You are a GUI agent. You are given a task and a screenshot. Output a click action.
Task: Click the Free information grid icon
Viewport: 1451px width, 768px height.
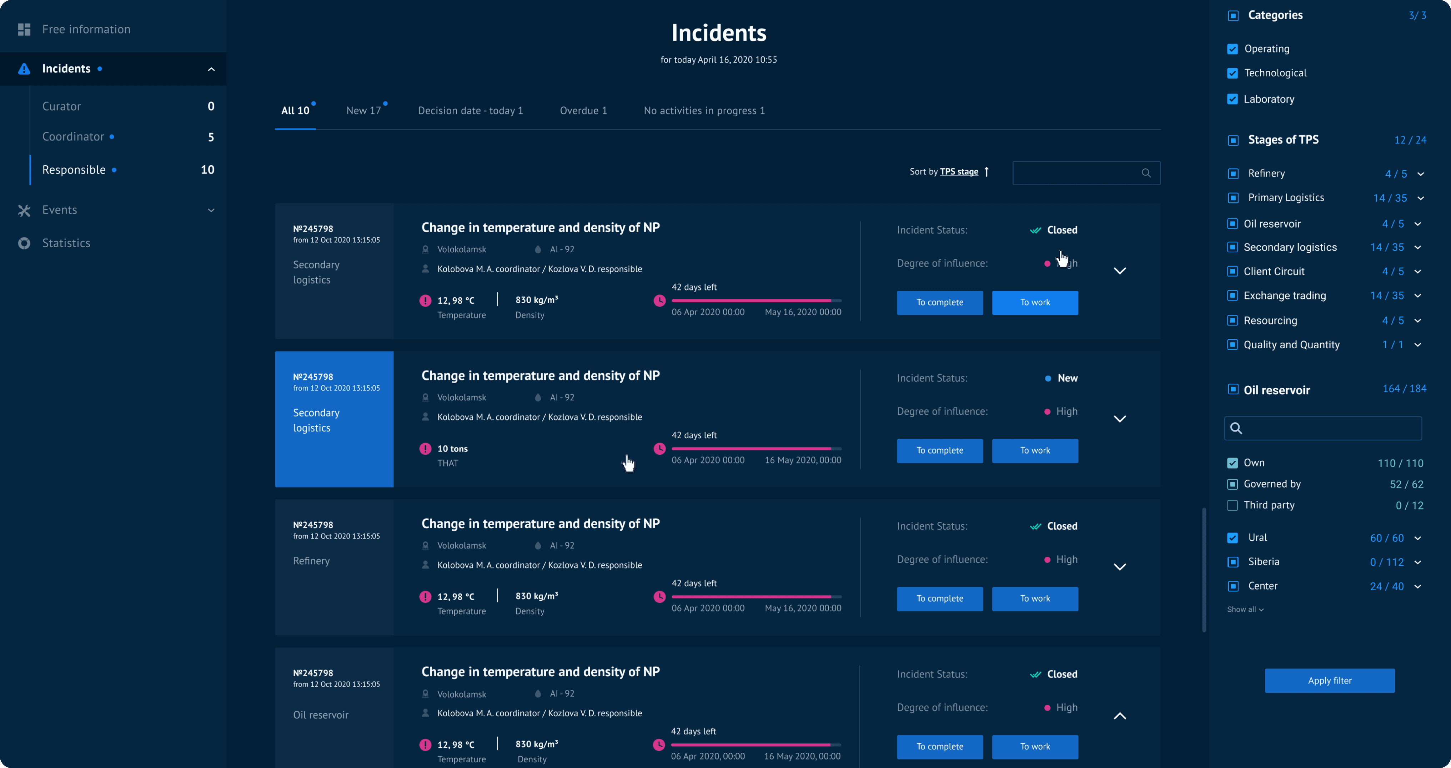pyautogui.click(x=24, y=29)
